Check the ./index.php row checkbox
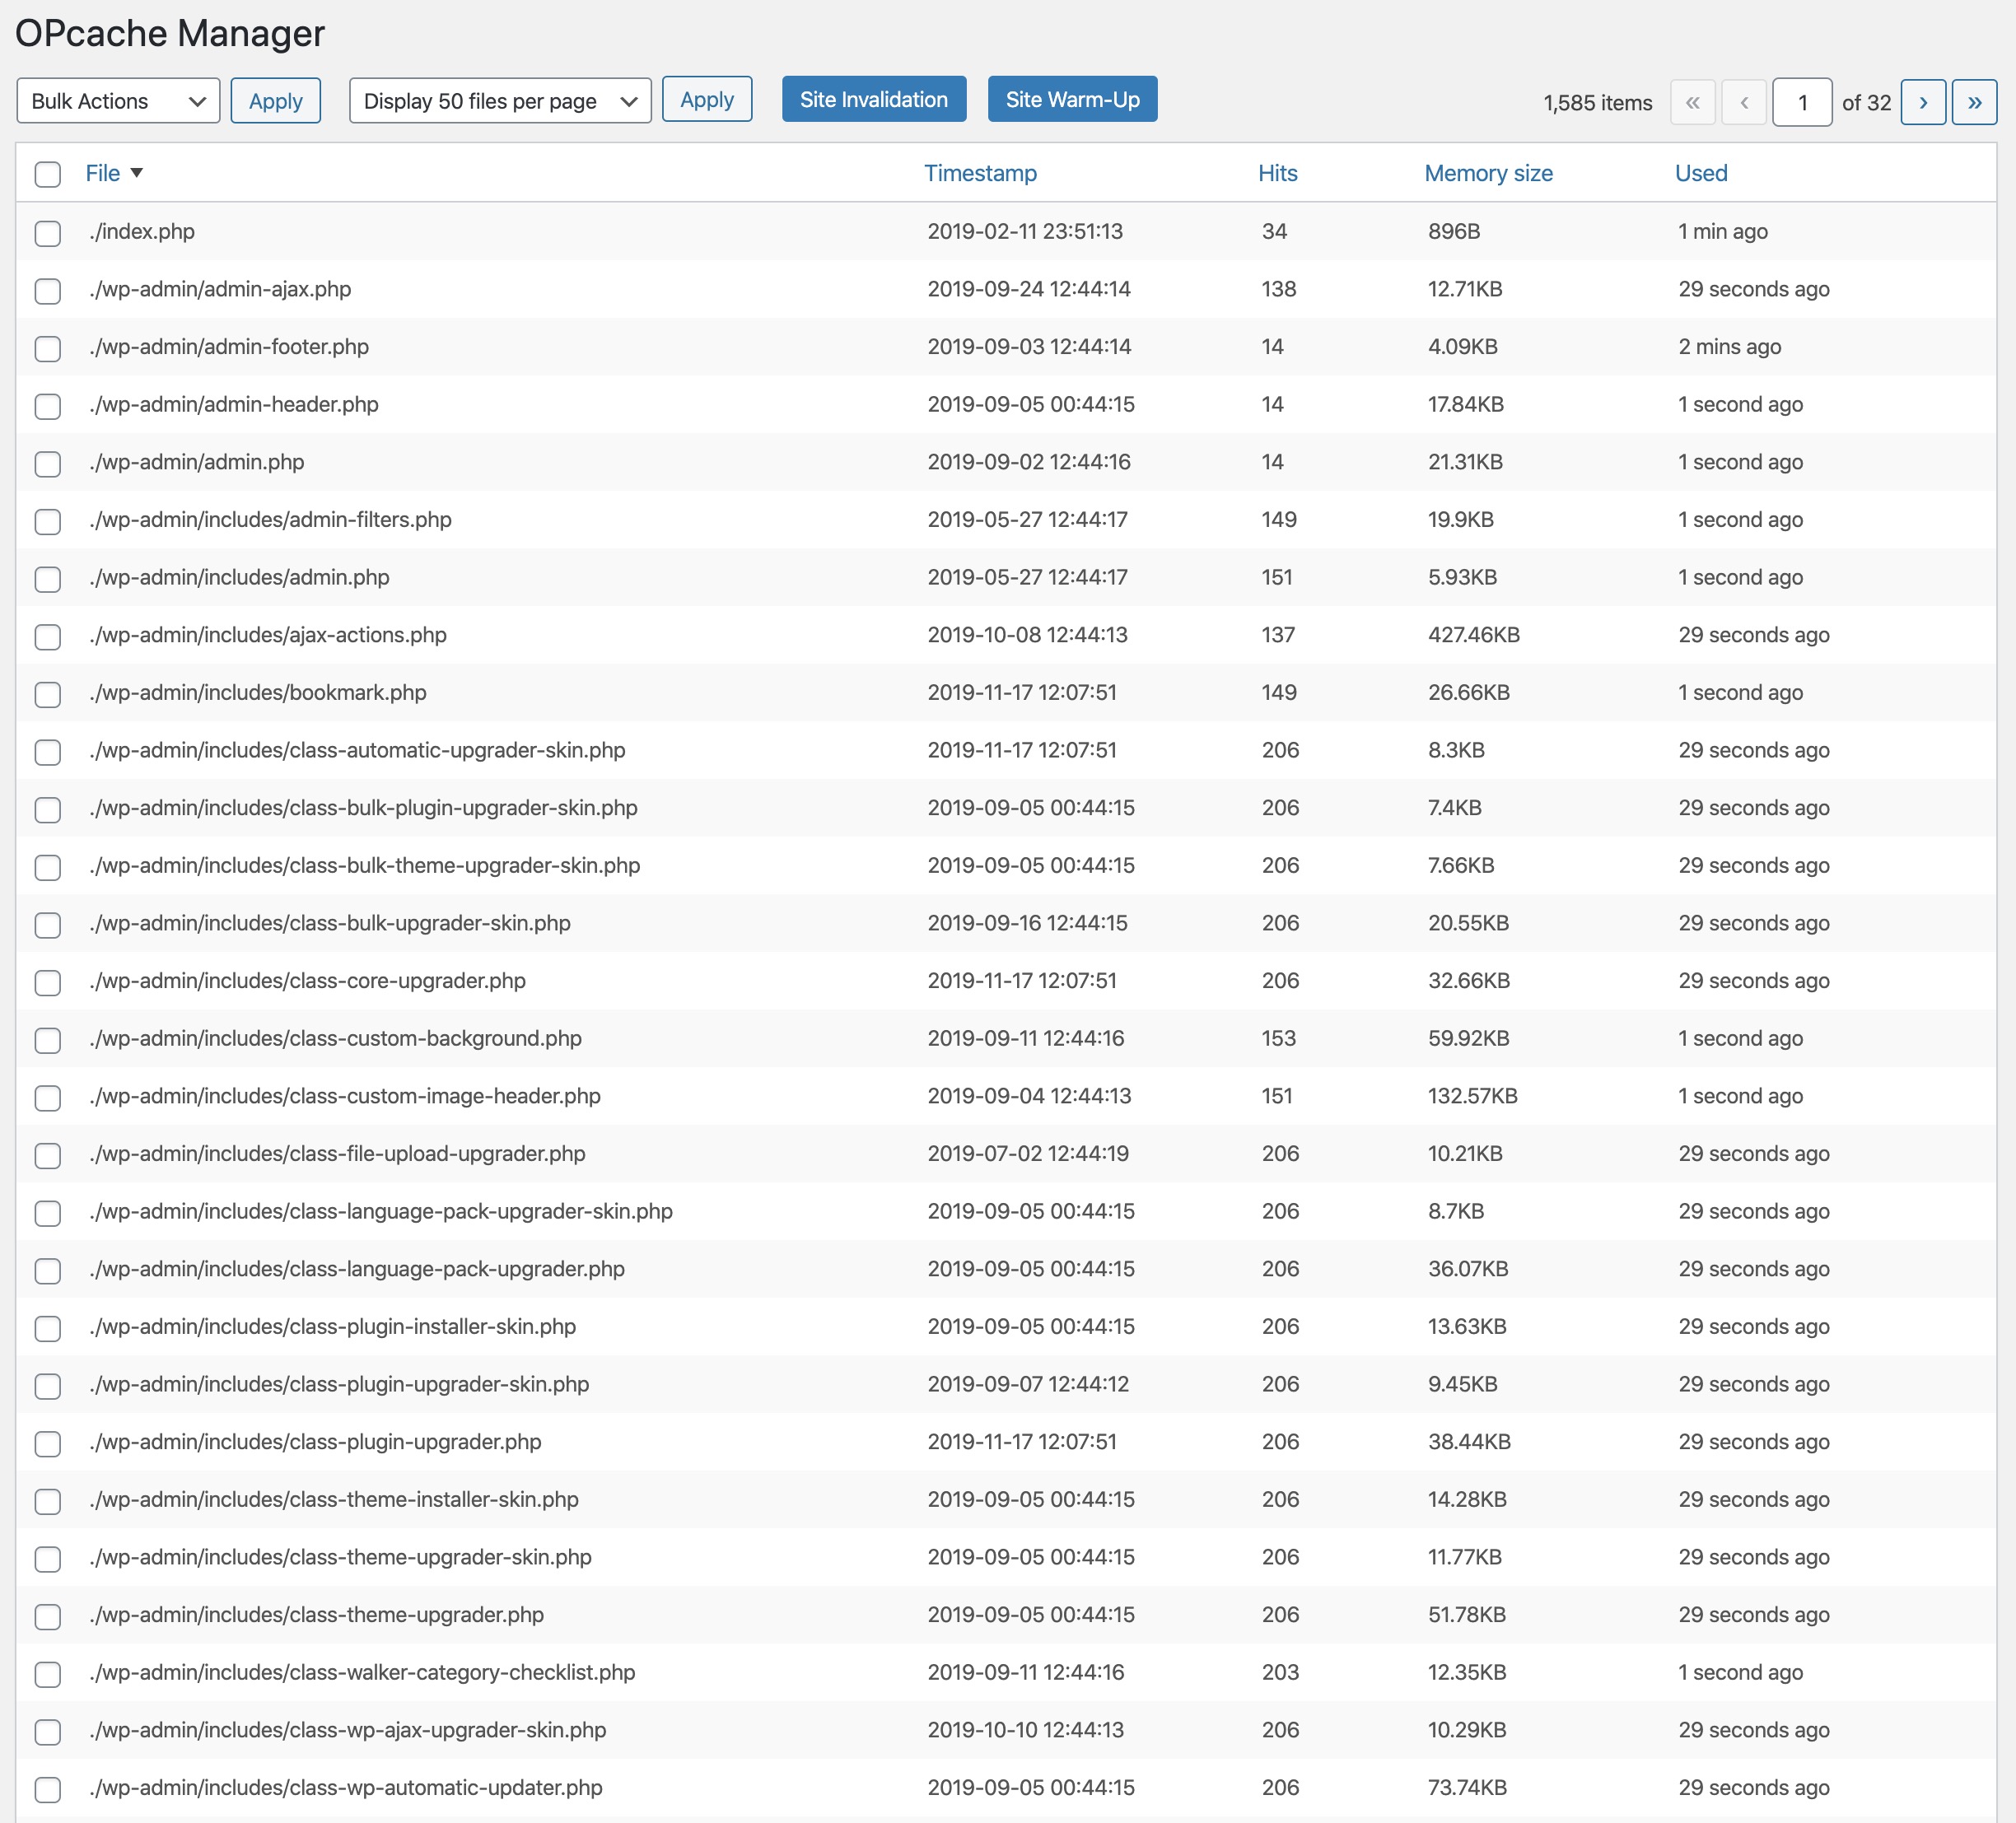The width and height of the screenshot is (2016, 1823). (47, 233)
